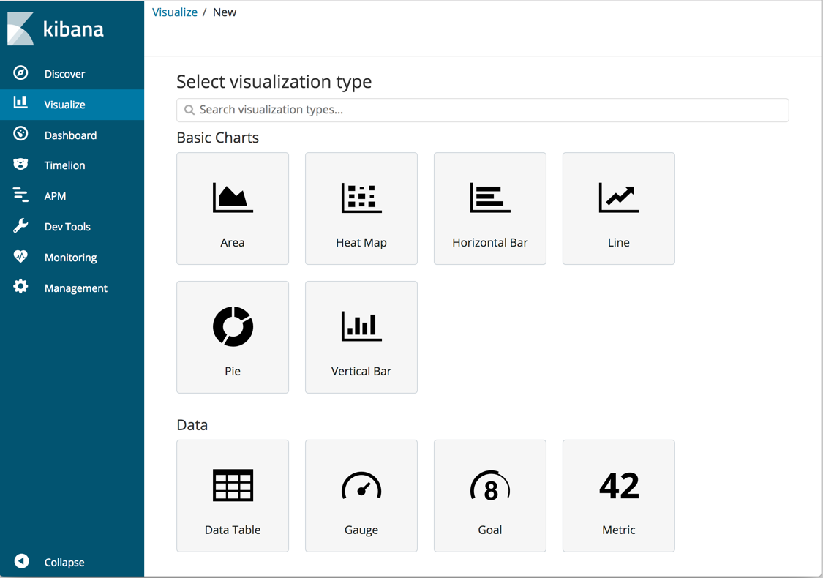Screen dimensions: 823x578
Task: Open Management settings
Action: (76, 288)
